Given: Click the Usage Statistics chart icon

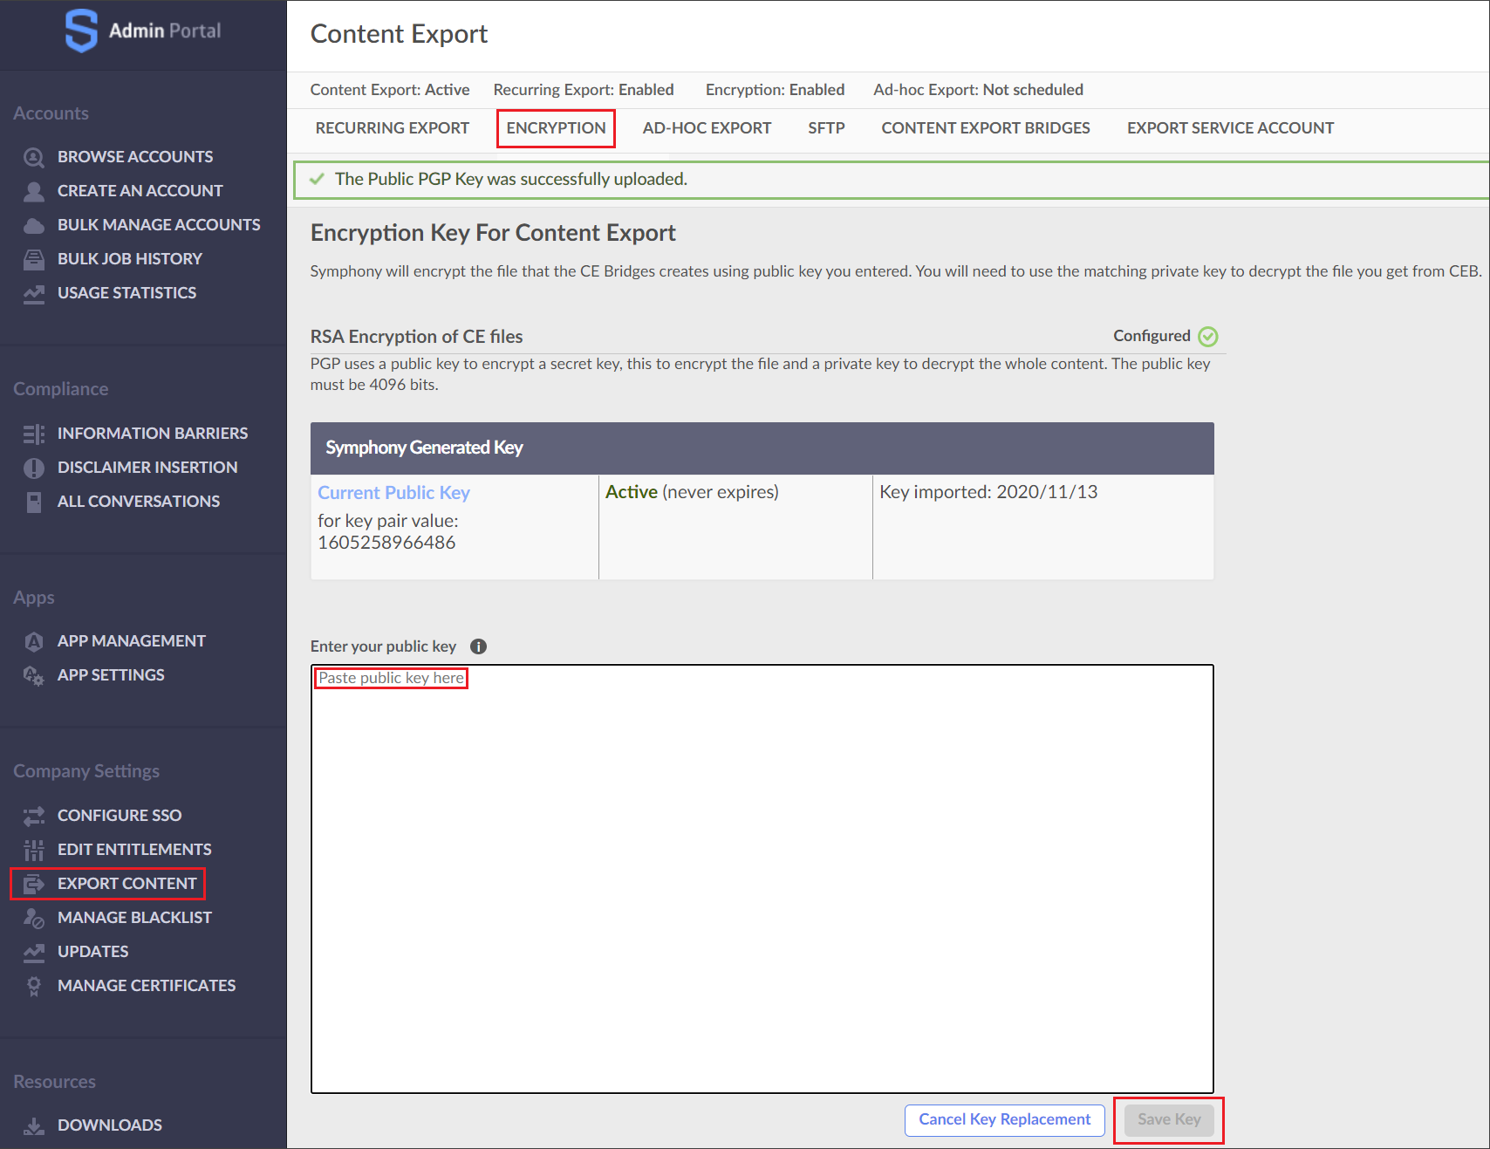Looking at the screenshot, I should coord(34,293).
